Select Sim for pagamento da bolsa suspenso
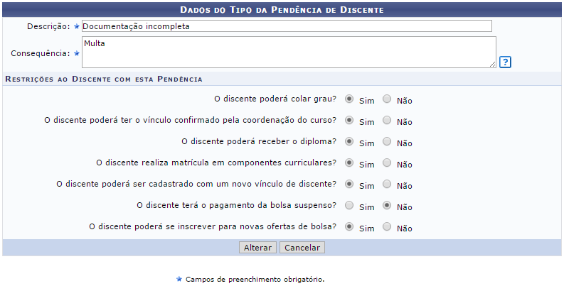The height and width of the screenshot is (286, 564). tap(349, 206)
